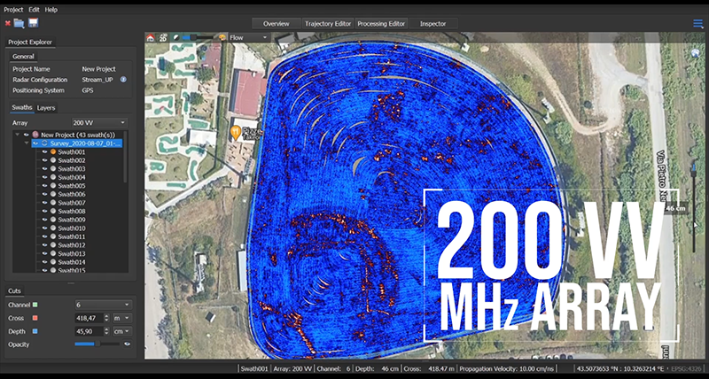Click the orange dot icon of Swath001

53,151
